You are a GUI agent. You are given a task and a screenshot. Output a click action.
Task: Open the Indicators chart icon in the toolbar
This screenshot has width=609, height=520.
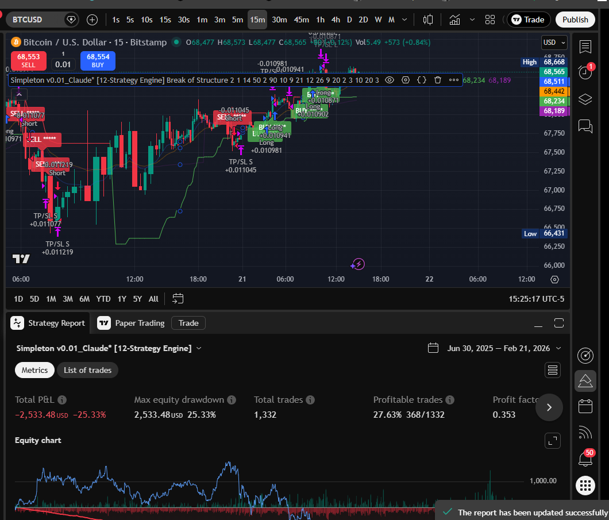click(454, 19)
